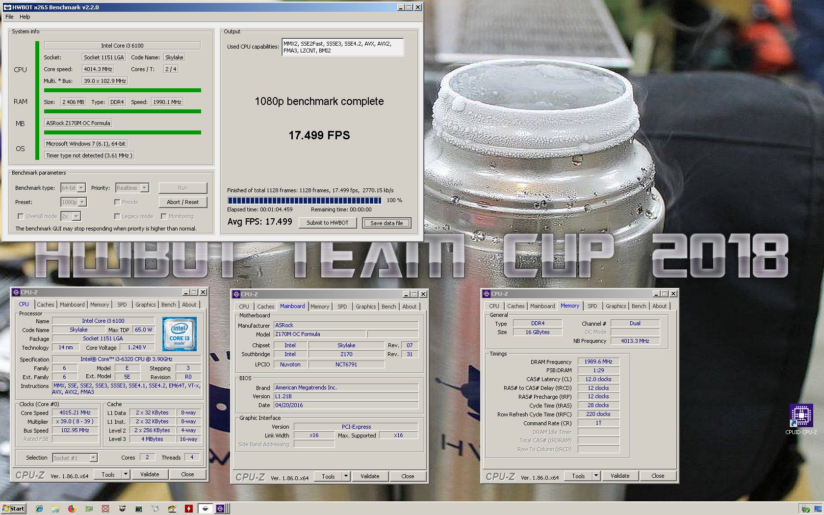This screenshot has width=824, height=515.
Task: Click the blue display tray icon
Action: pos(817,509)
